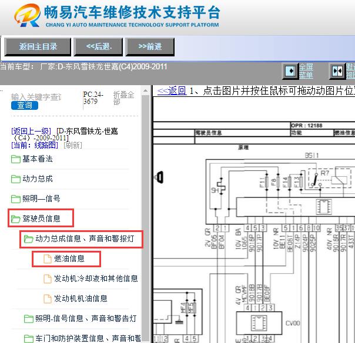Click the folder icon beside 动力总成
Screen dimensions: 355x343
(x=16, y=179)
